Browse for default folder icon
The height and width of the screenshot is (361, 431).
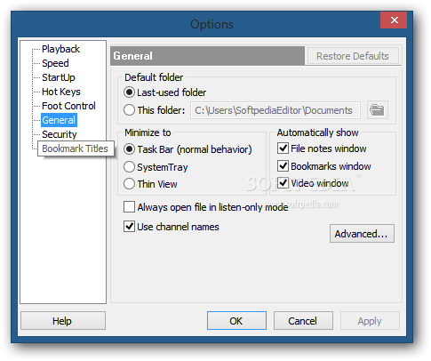coord(377,110)
